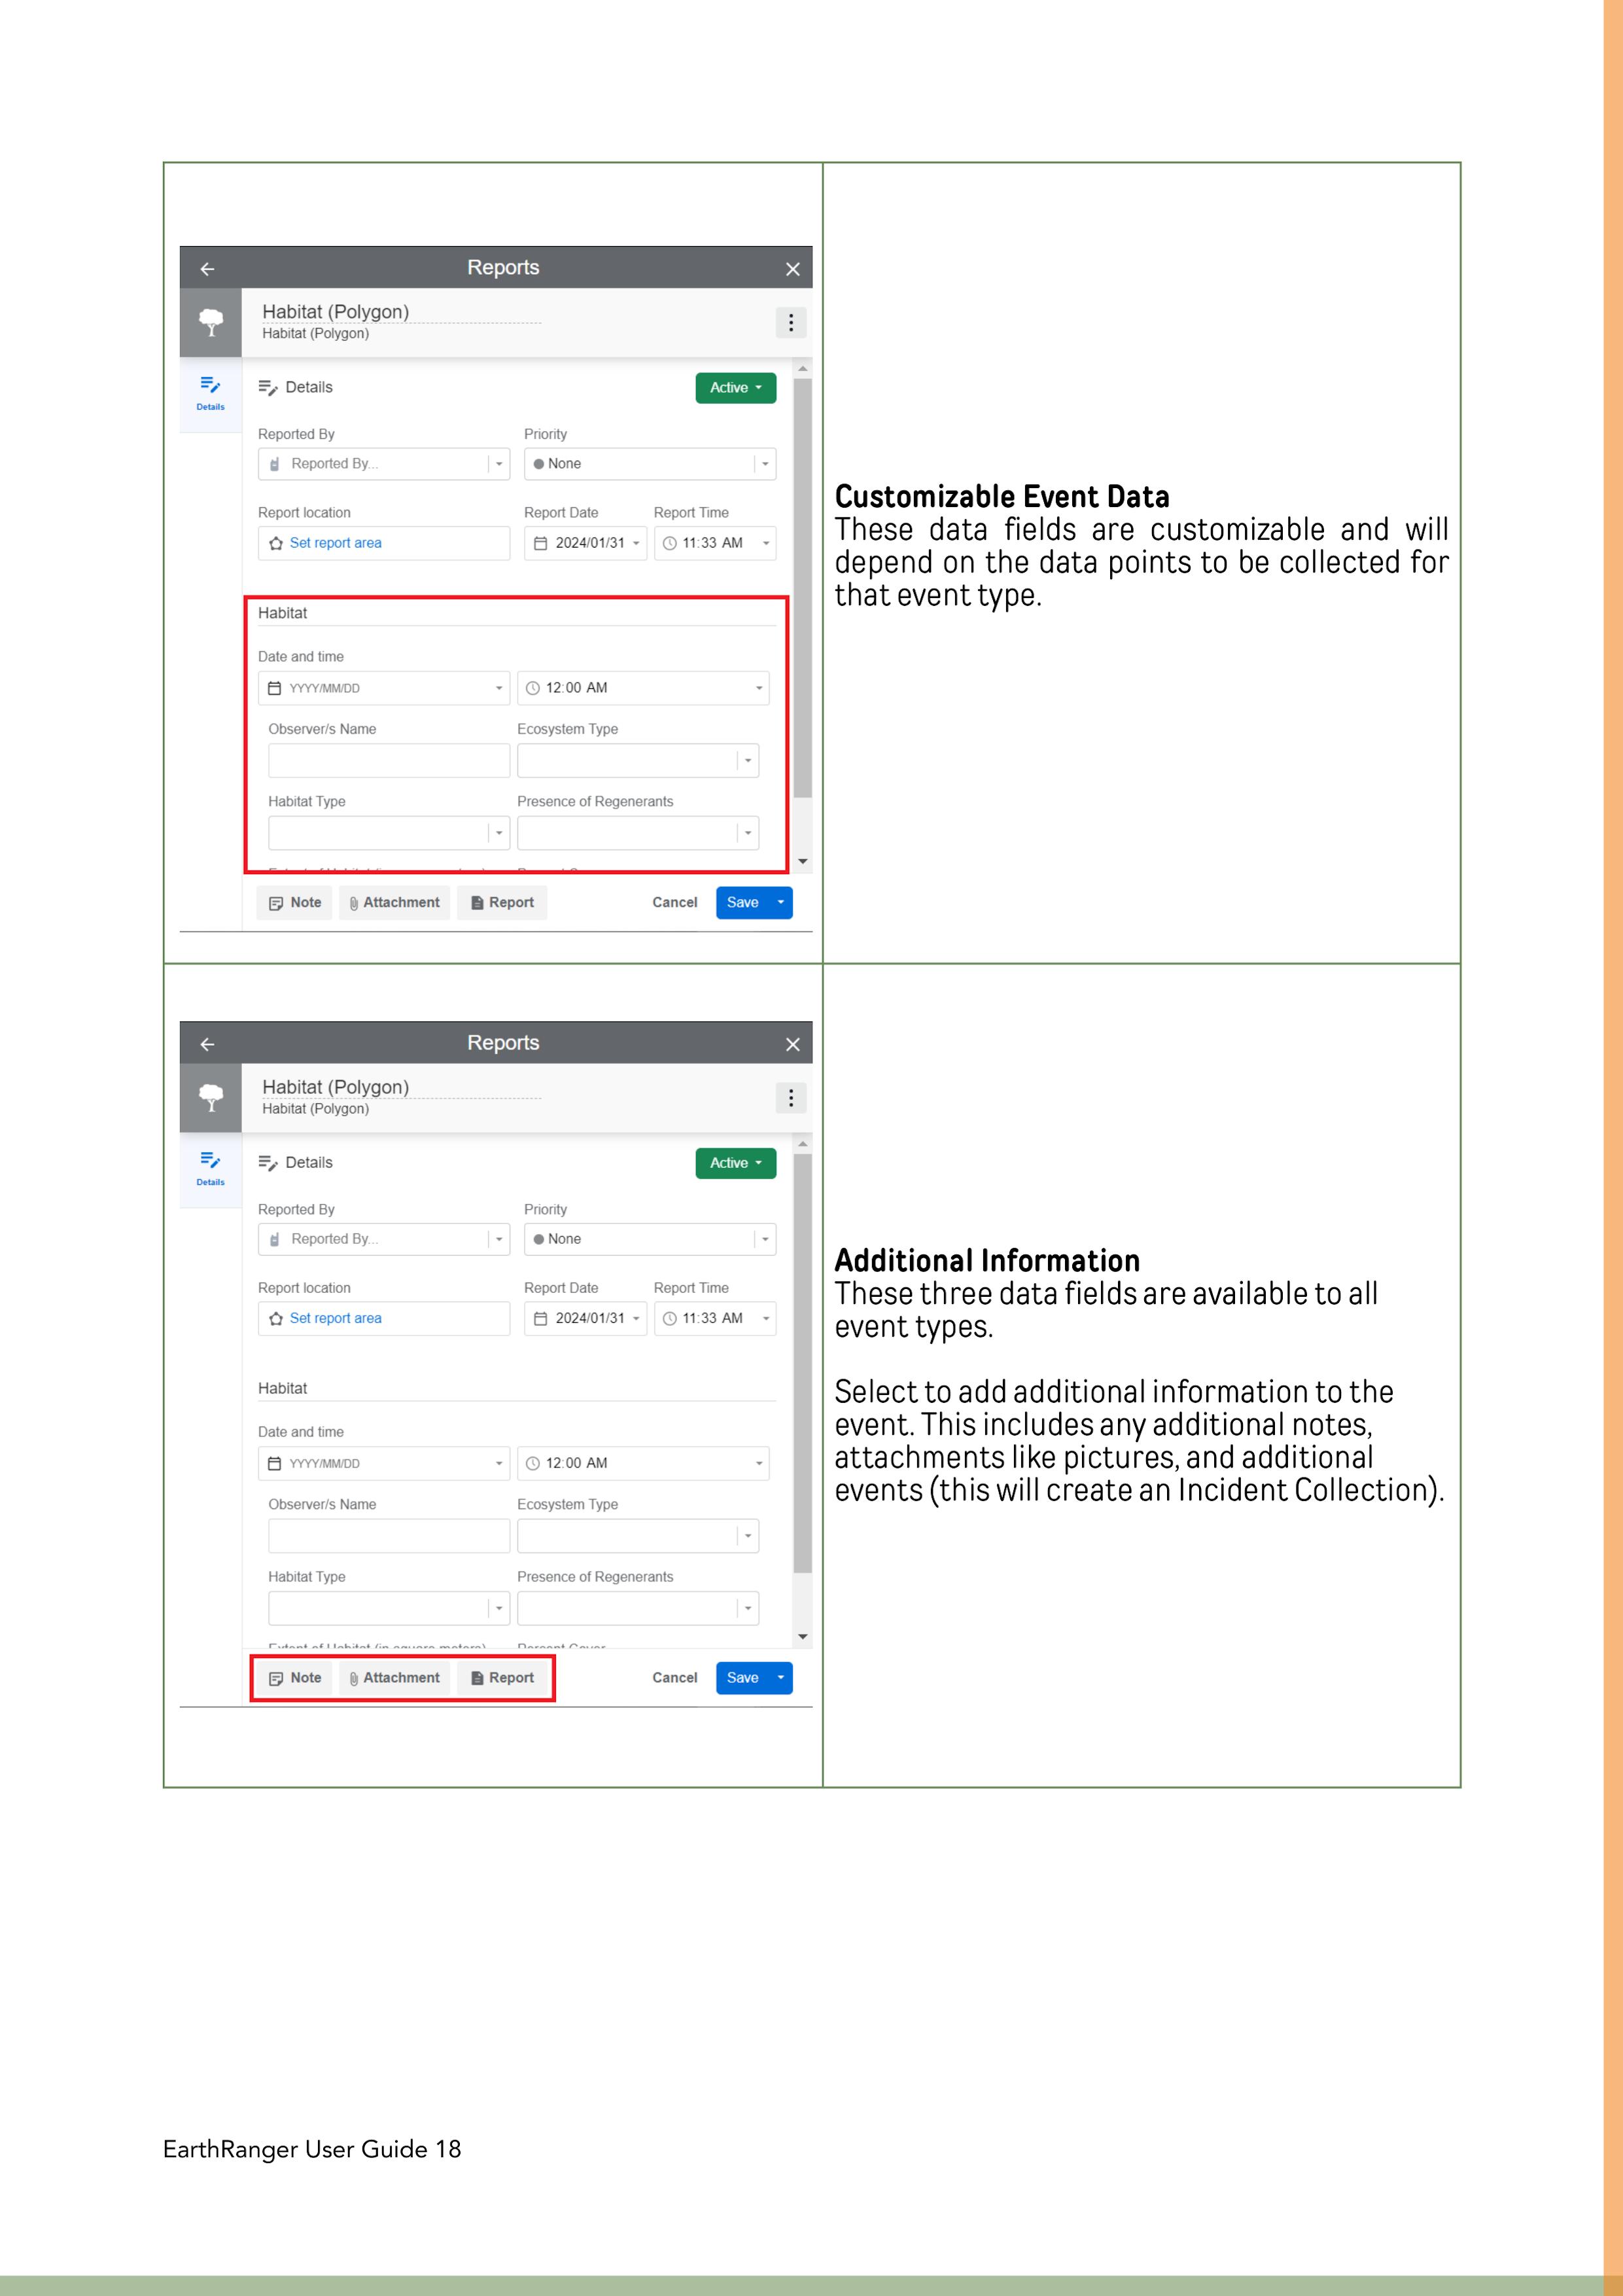The width and height of the screenshot is (1623, 2296).
Task: Open Report Time 11:33 AM selector in top panel
Action: coord(715,543)
